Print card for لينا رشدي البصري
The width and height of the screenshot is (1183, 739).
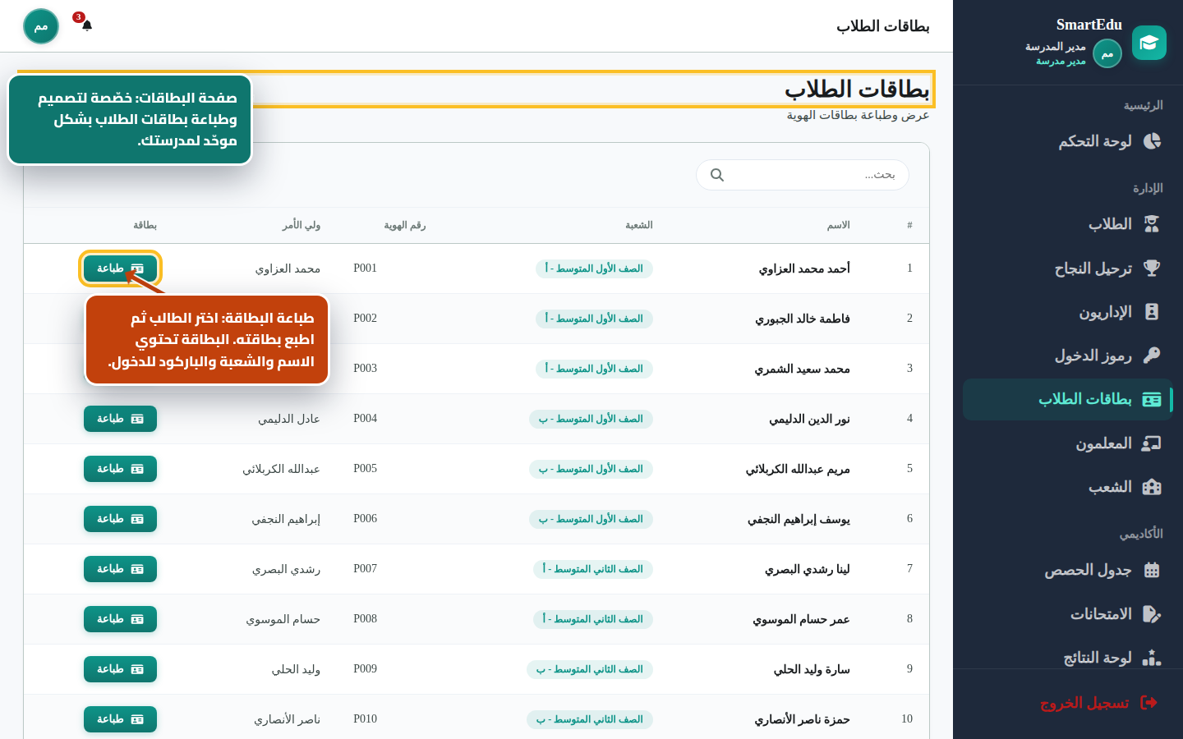(120, 569)
